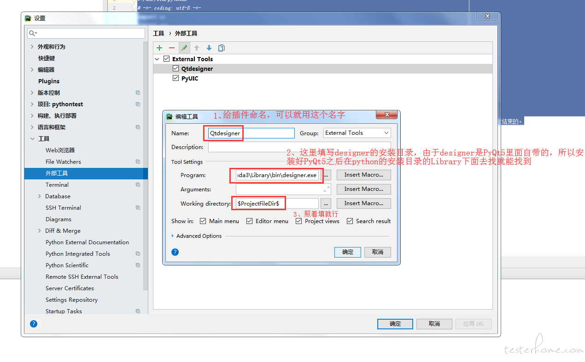This screenshot has width=585, height=362.
Task: Click the help icon in Edit Tool dialog
Action: 175,252
